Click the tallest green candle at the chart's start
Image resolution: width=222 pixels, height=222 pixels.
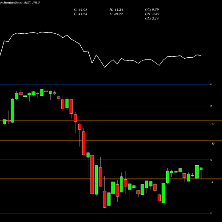pos(12,111)
